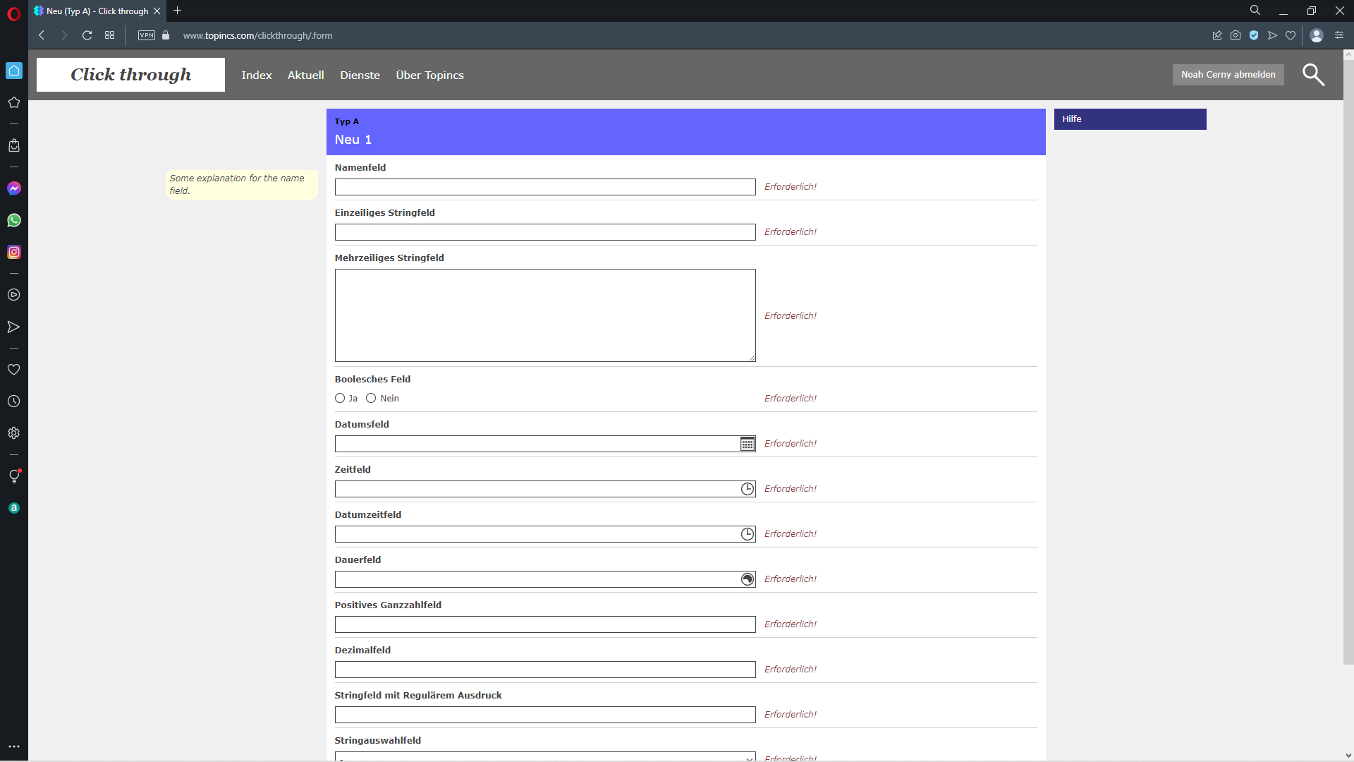Viewport: 1354px width, 762px height.
Task: Click the clock icon in Datumzeitfeld
Action: coord(748,534)
